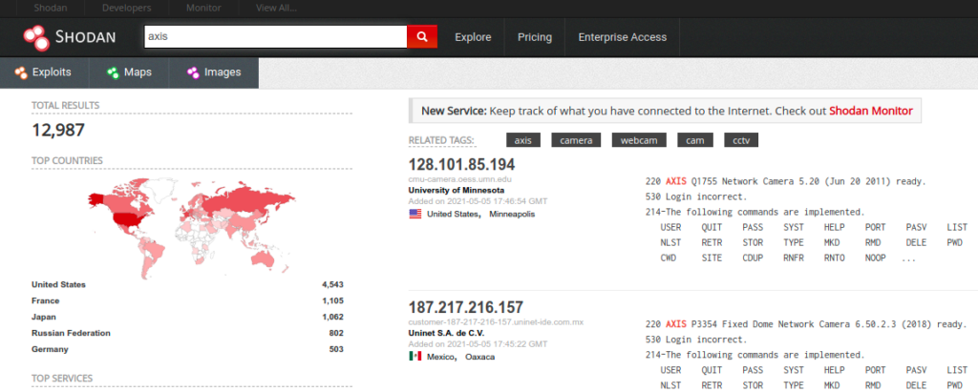This screenshot has height=392, width=978.
Task: Click the TOP COUNTRIES heading
Action: tap(68, 161)
